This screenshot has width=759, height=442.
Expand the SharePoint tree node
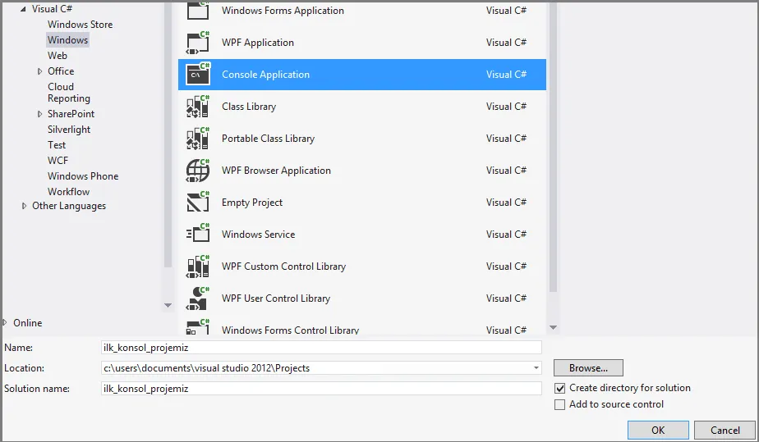coord(39,114)
